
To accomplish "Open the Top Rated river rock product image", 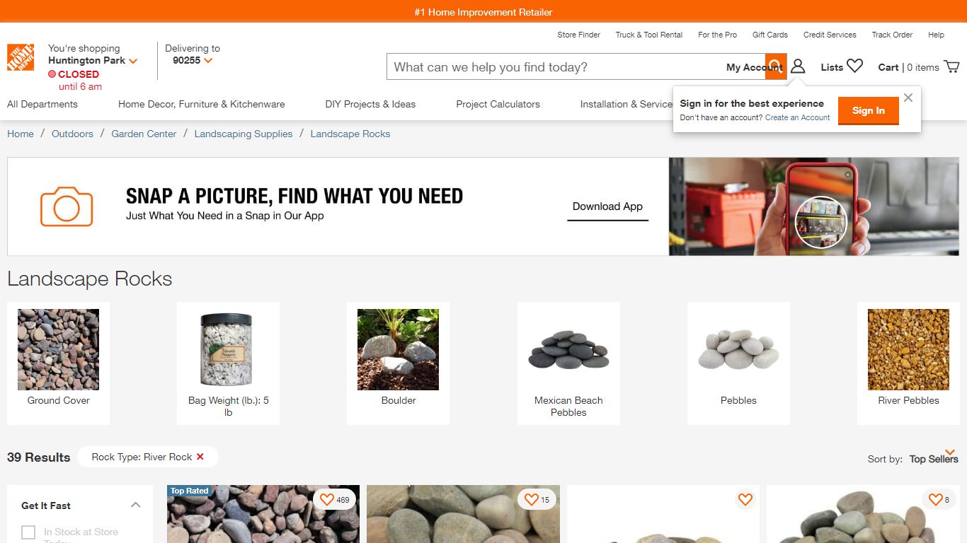I will 263,514.
